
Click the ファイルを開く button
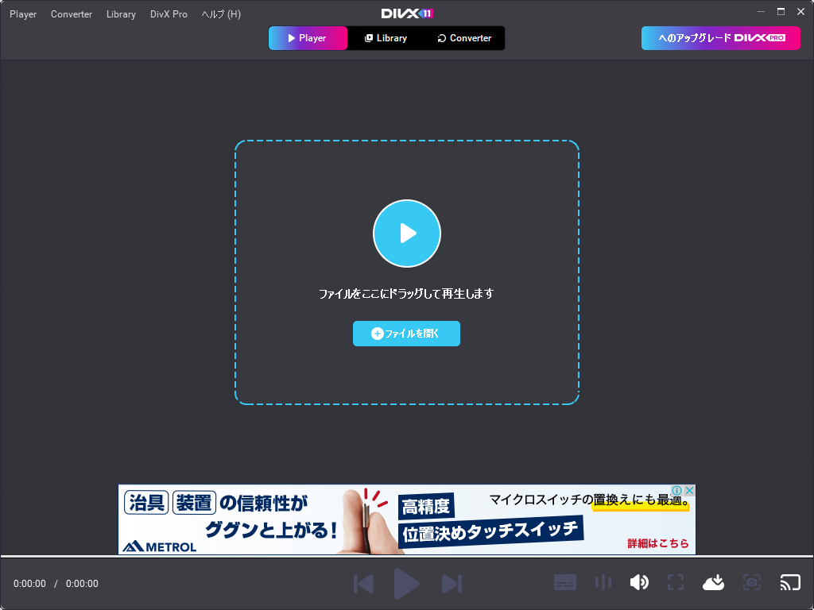406,334
